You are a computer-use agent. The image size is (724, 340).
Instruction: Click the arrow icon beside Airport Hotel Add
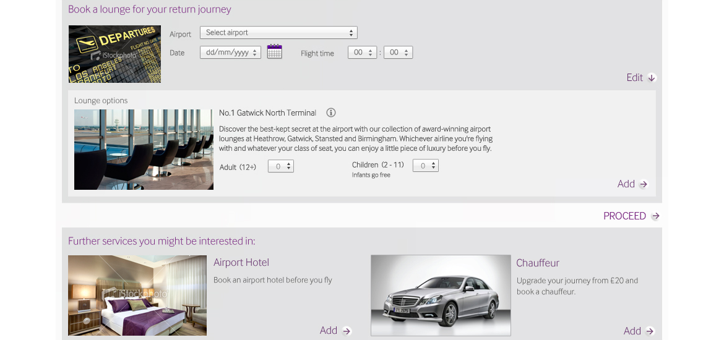point(347,331)
